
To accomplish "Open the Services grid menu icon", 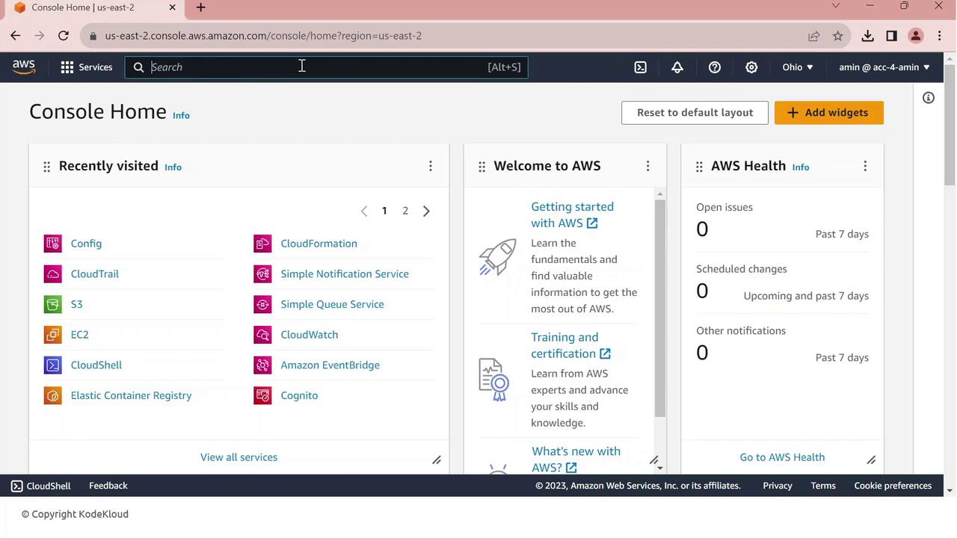I will (x=67, y=67).
